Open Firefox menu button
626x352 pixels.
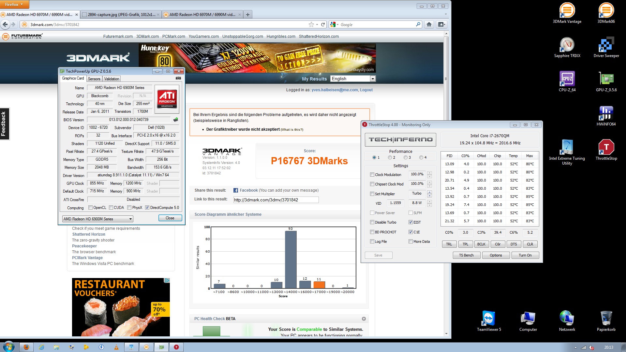point(14,5)
